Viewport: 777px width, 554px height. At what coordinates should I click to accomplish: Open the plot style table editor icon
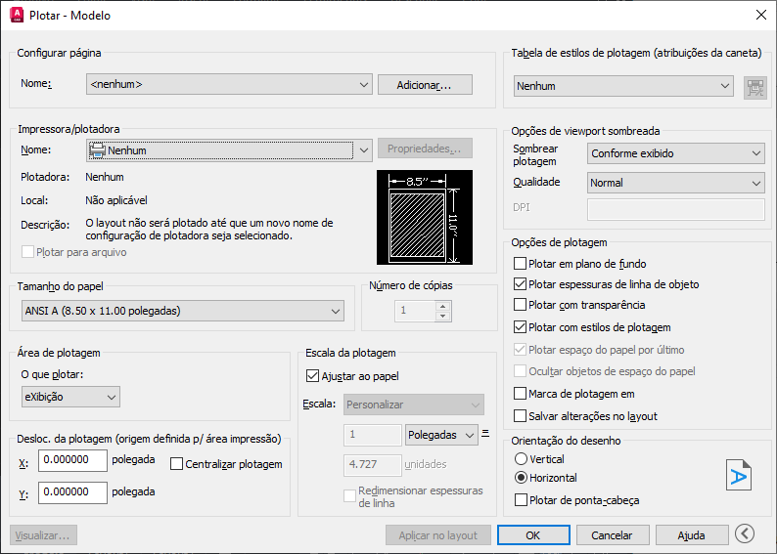(754, 88)
